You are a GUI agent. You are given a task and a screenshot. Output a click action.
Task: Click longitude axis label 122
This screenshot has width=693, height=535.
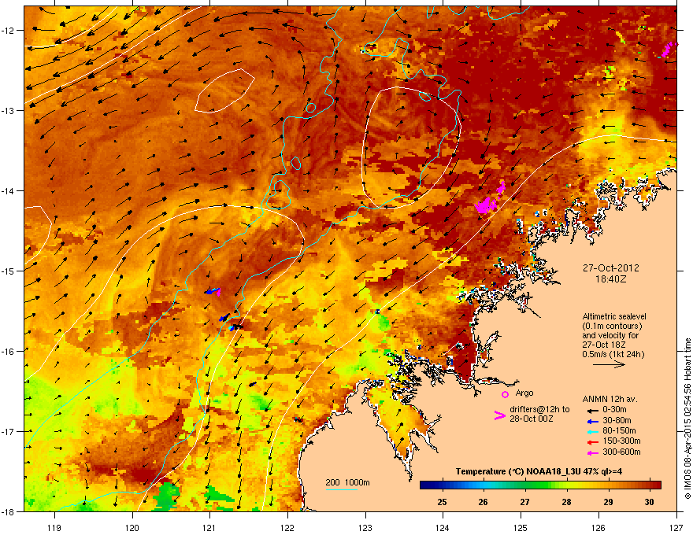287,527
